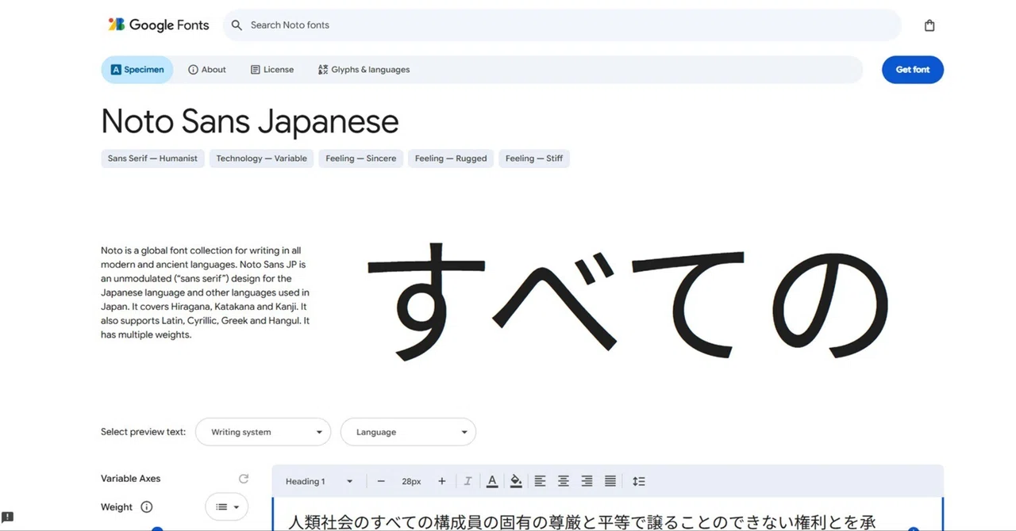This screenshot has width=1016, height=531.
Task: Click the Technology — Variable tag
Action: pyautogui.click(x=261, y=159)
